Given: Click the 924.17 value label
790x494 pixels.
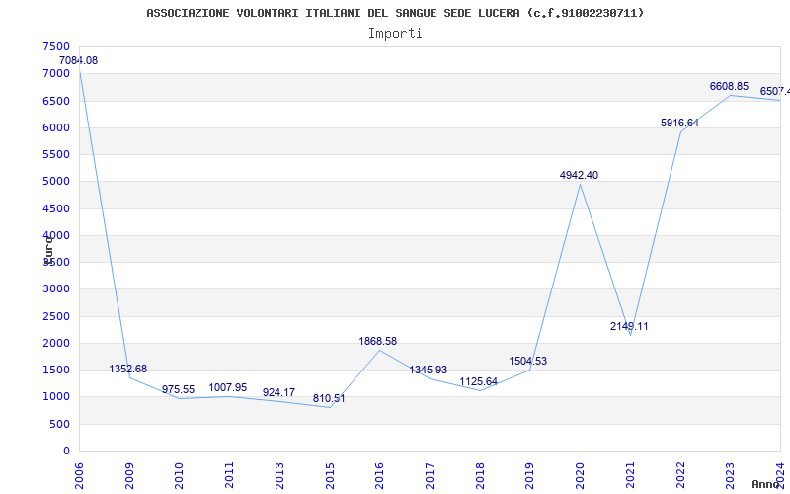Looking at the screenshot, I should (278, 393).
